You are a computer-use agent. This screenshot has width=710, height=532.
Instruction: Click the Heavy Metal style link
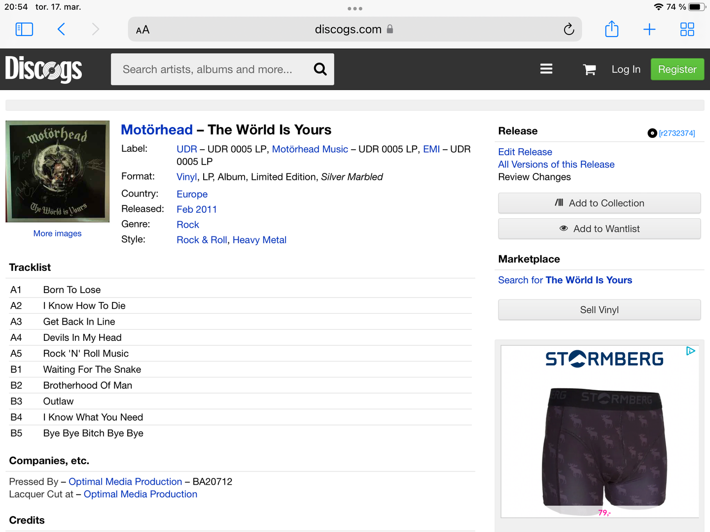(x=259, y=240)
